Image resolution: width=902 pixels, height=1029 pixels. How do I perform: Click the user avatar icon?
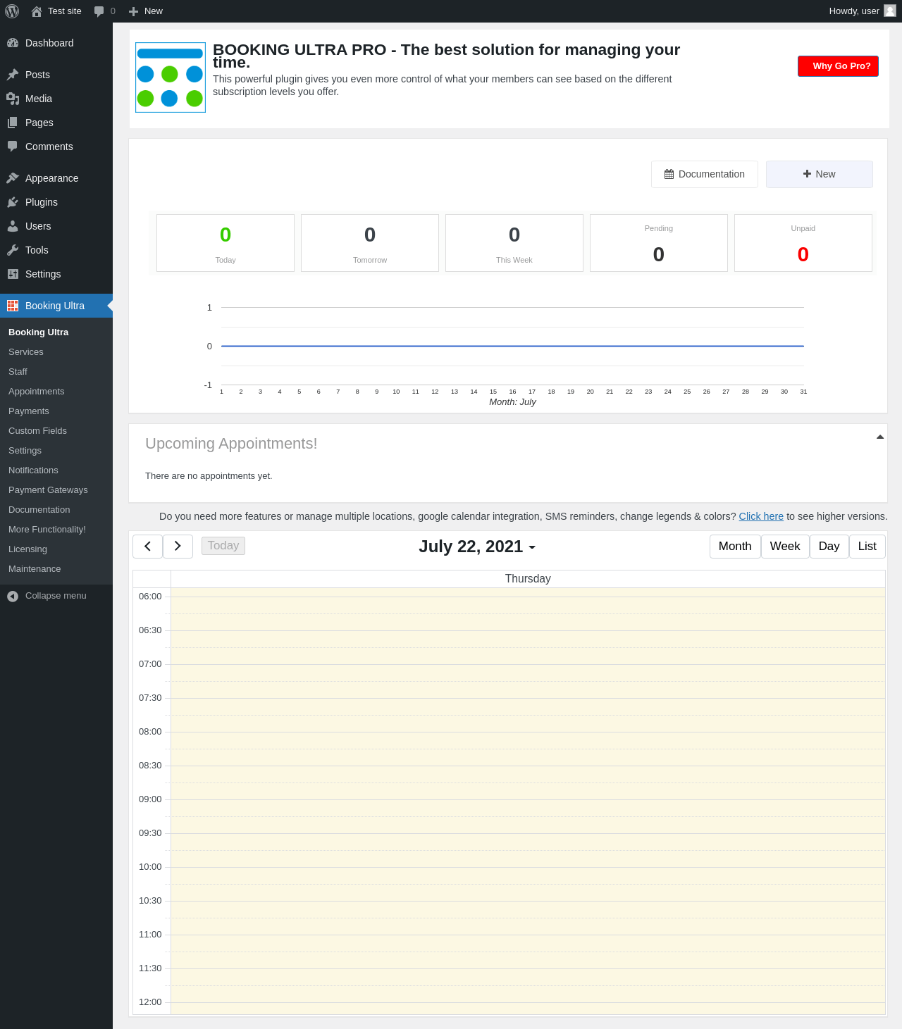[x=890, y=11]
